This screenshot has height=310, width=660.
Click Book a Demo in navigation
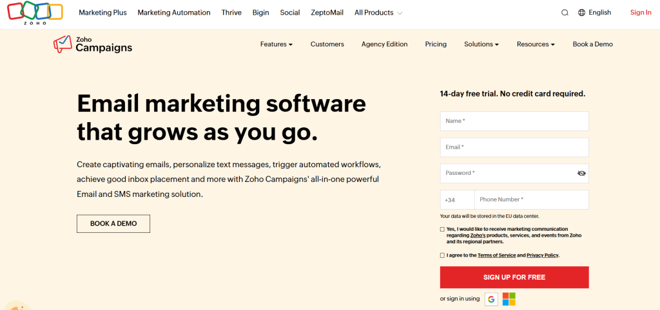tap(593, 44)
